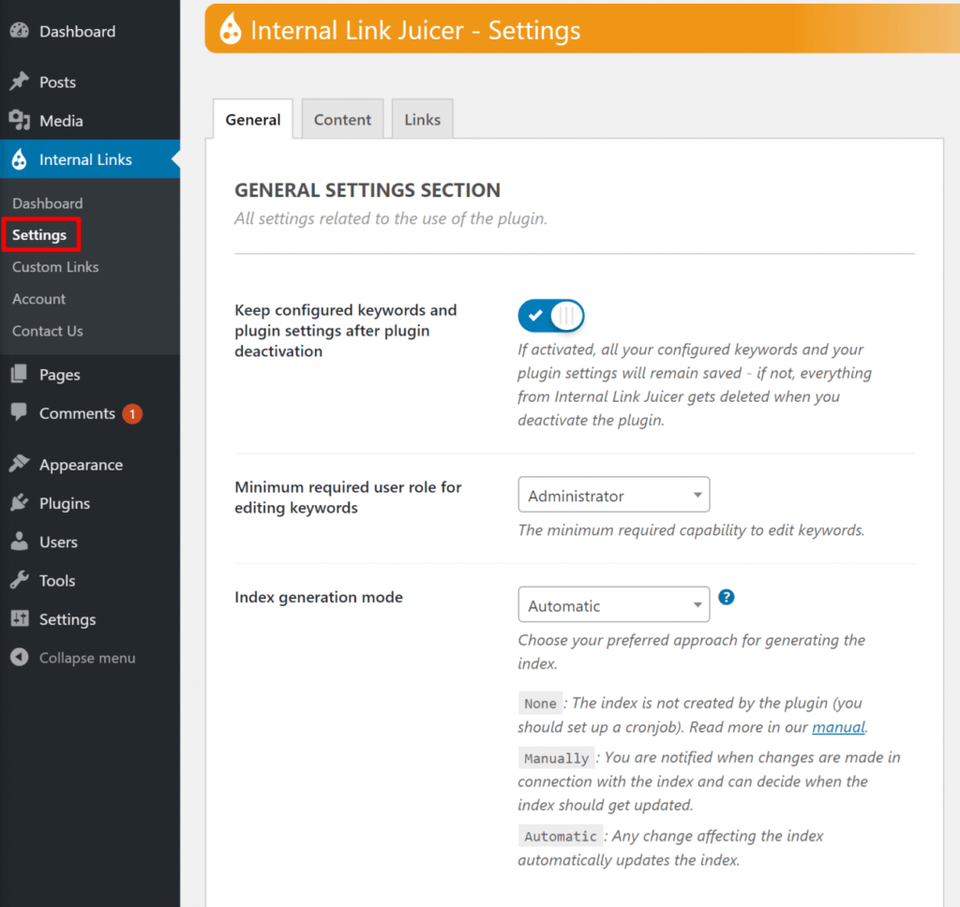This screenshot has width=960, height=907.
Task: Click the Comments speech bubble icon
Action: click(19, 412)
